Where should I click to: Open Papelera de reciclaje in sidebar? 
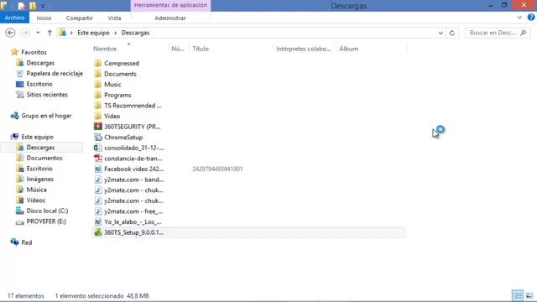[x=55, y=73]
